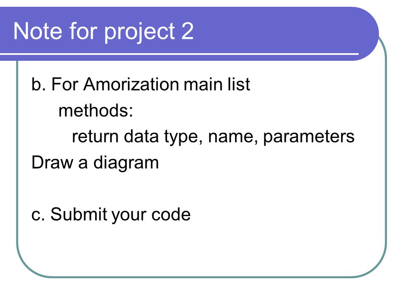Click the word 'parameters'
The image size is (406, 304).
(309, 137)
